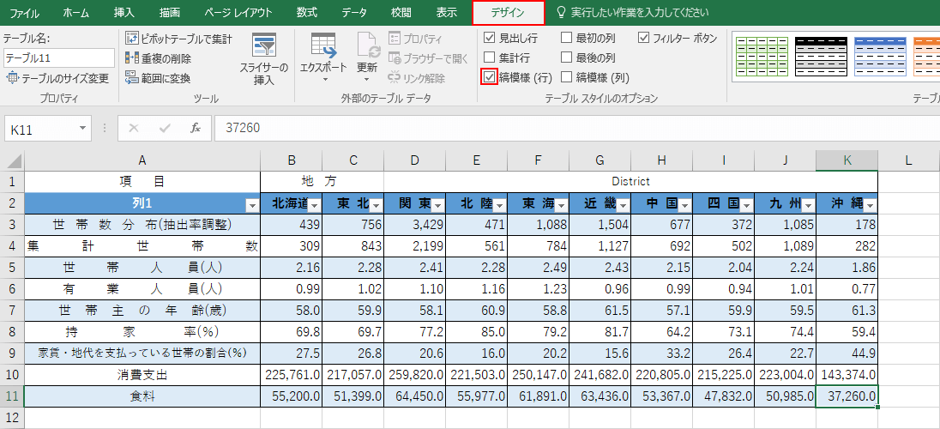Viewport: 940px width, 429px height.
Task: Open the 近畿 column filter dropdown
Action: coord(623,206)
